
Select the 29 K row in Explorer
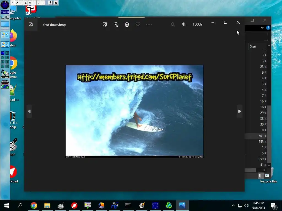pyautogui.click(x=256, y=113)
